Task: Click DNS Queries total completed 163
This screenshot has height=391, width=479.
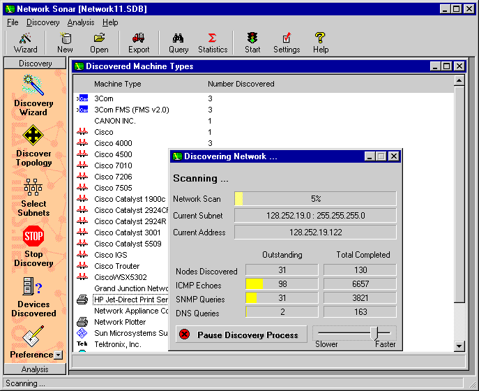Action: (x=360, y=312)
